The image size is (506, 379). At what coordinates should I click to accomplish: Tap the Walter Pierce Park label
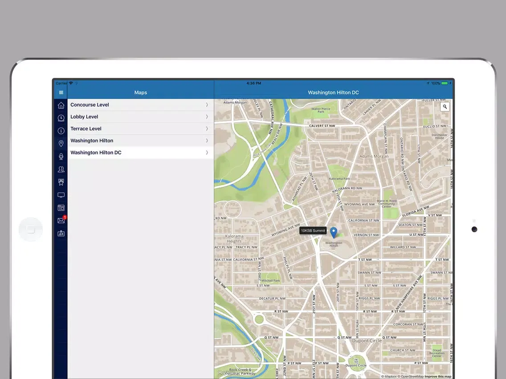tap(321, 110)
